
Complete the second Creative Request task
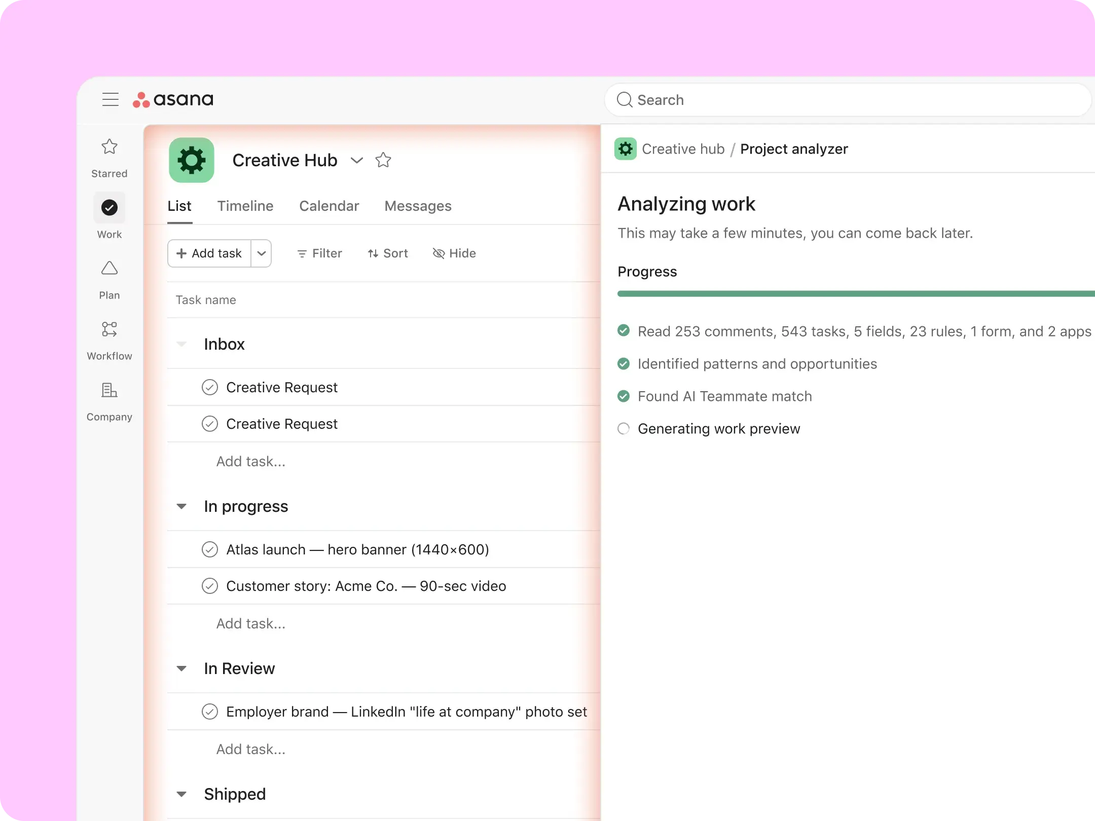[x=210, y=424]
